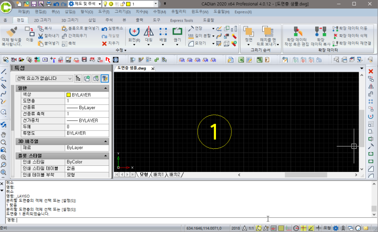Screen dimensions: 378x232
Task: Click 확장 데이터 삭제 button
Action: coord(350,36)
